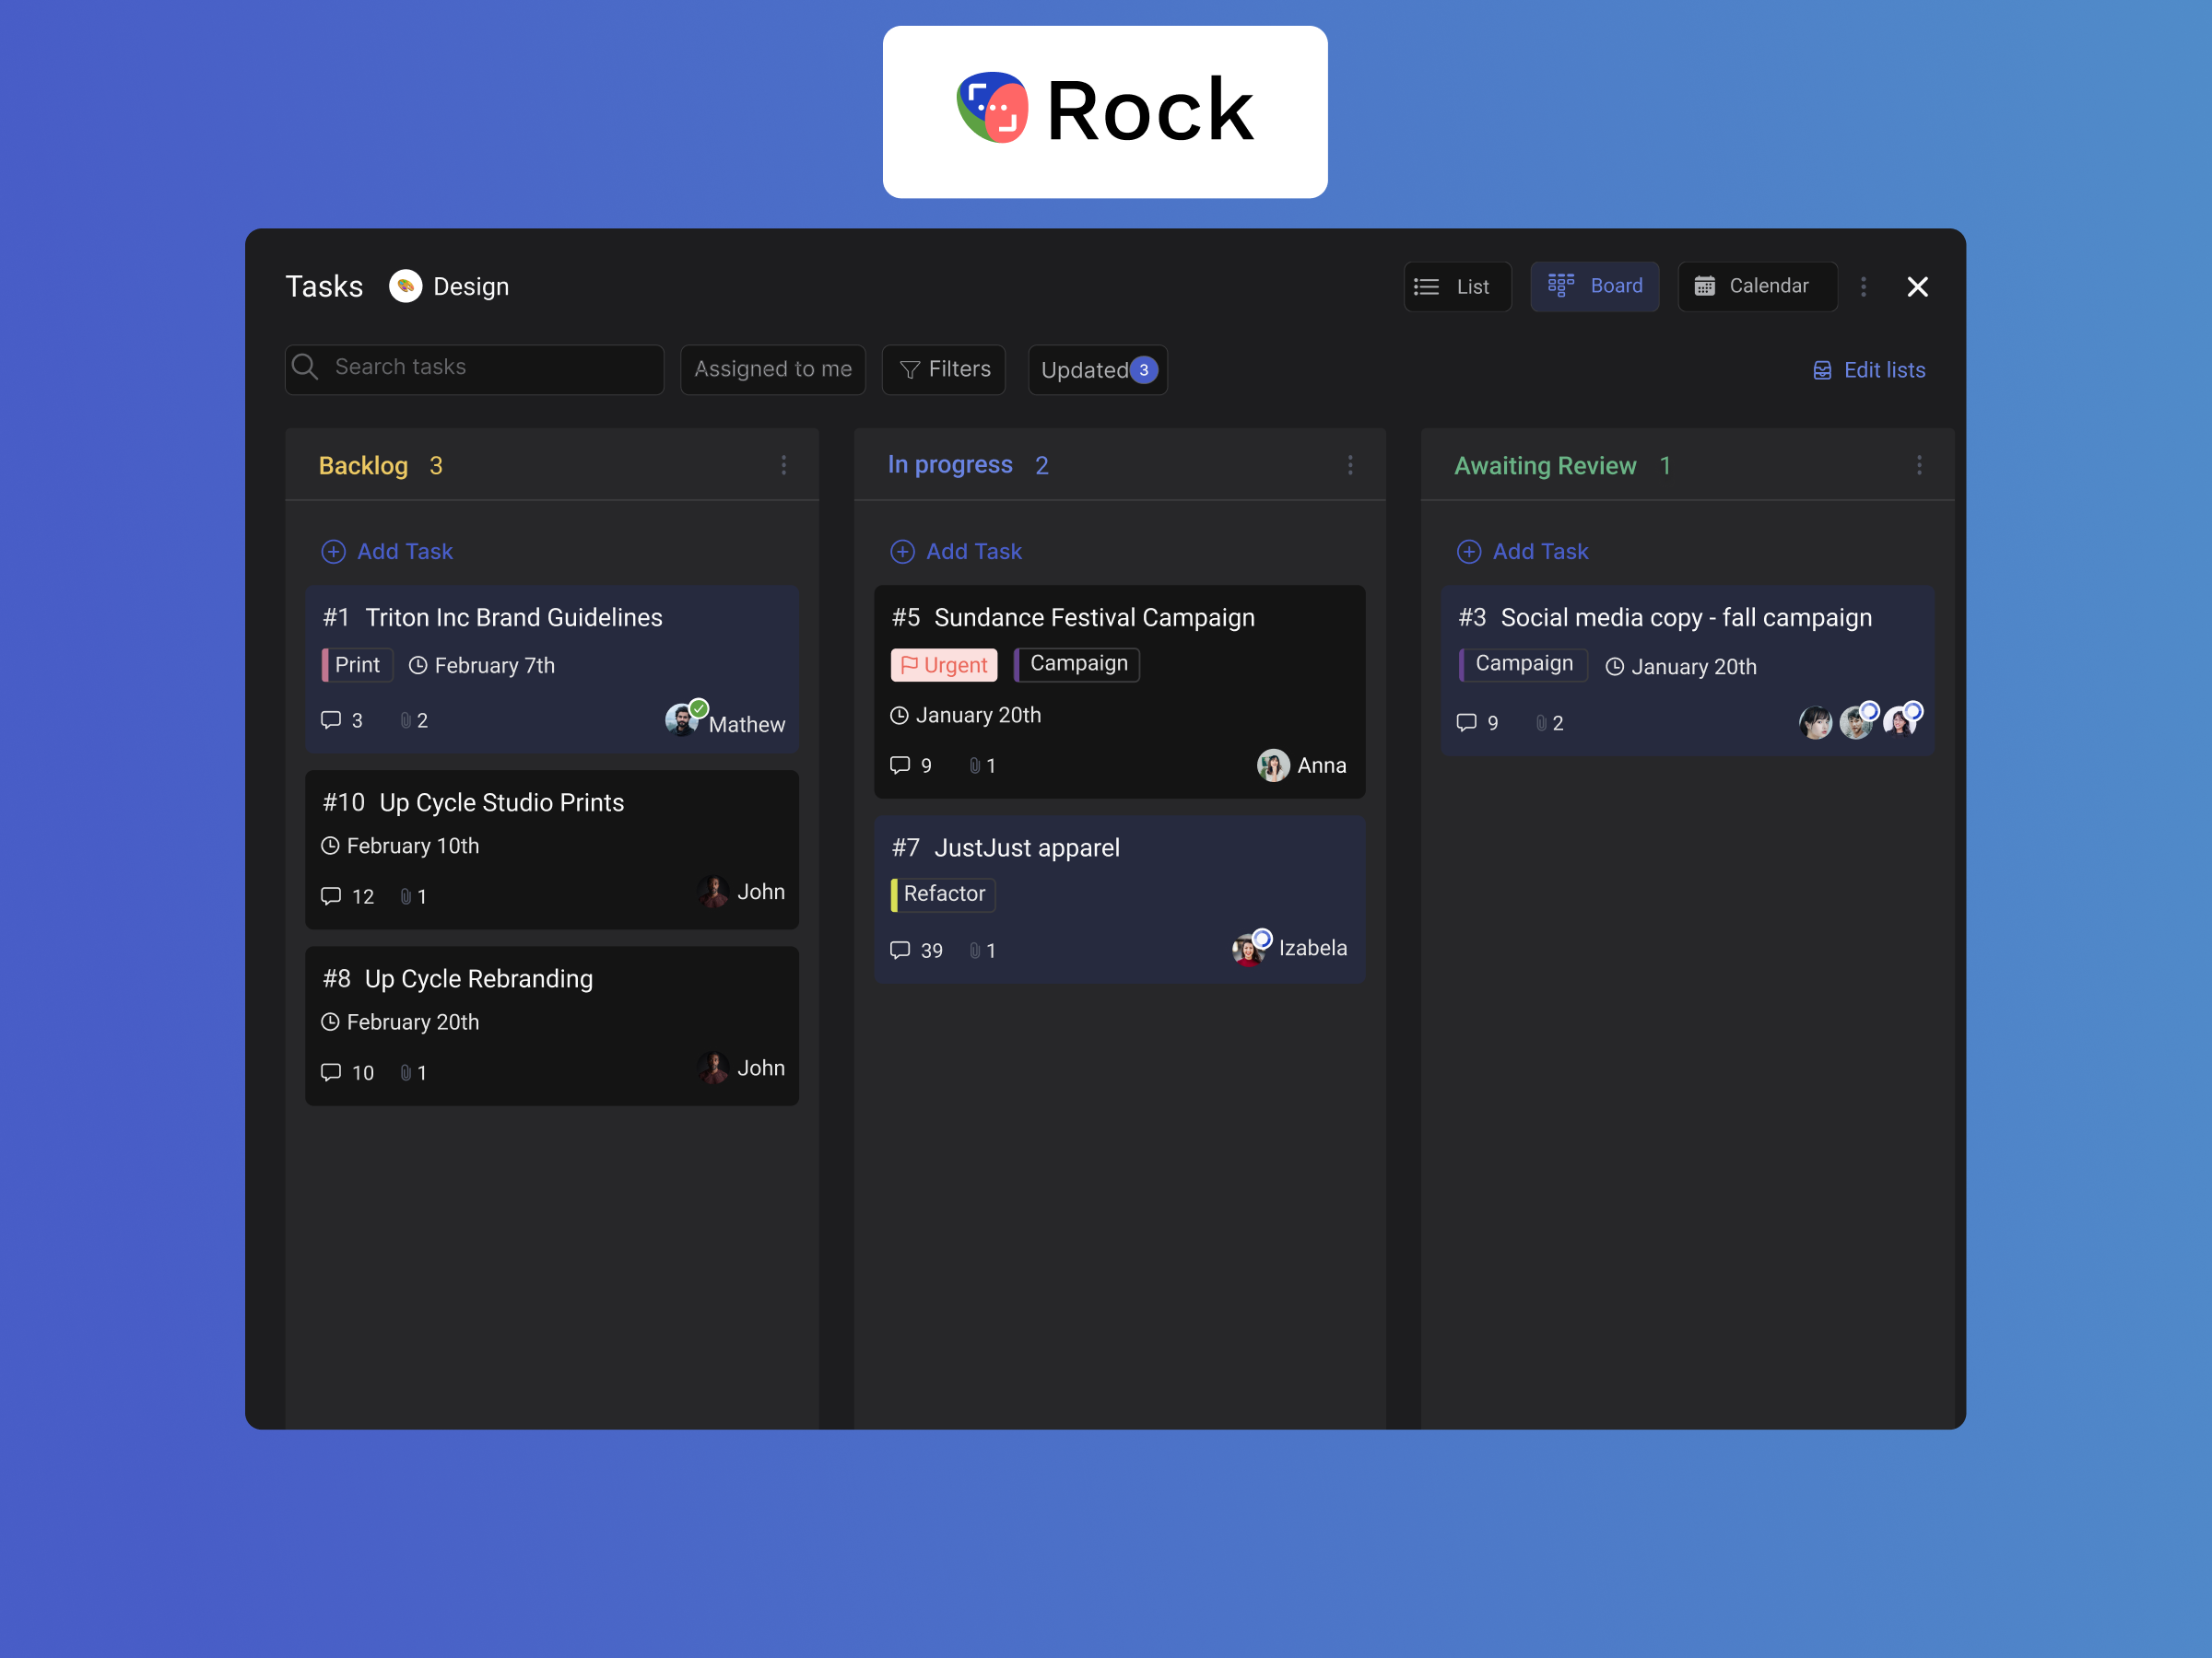The width and height of the screenshot is (2212, 1658).
Task: Click the attachment icon on Sundance task
Action: point(975,765)
